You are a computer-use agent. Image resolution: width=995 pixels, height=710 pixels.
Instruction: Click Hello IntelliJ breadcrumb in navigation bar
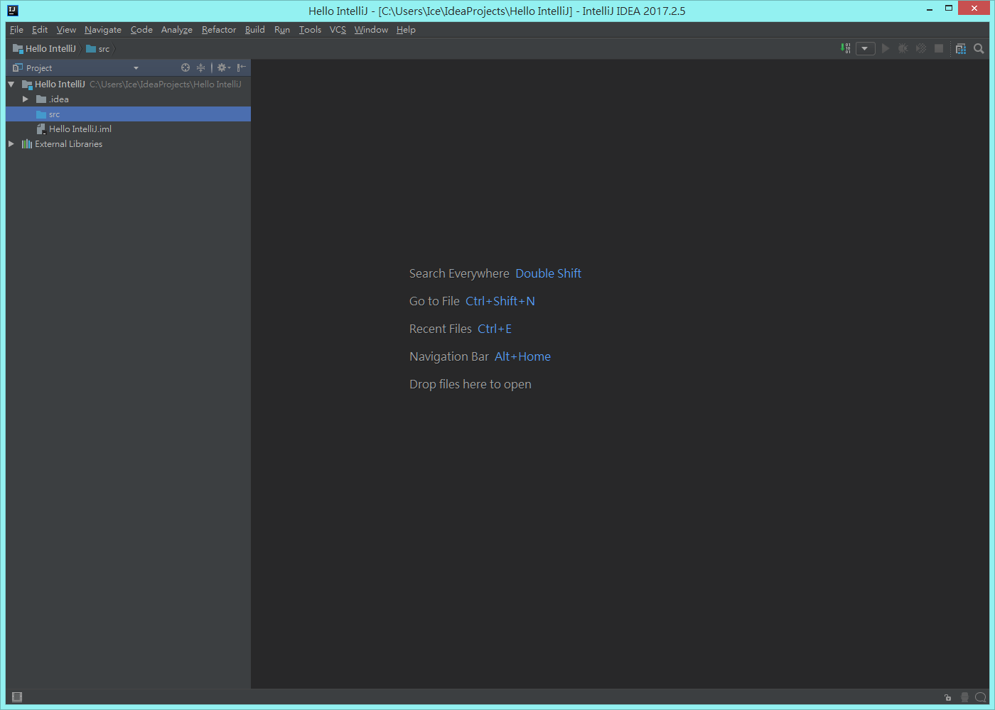[x=44, y=49]
